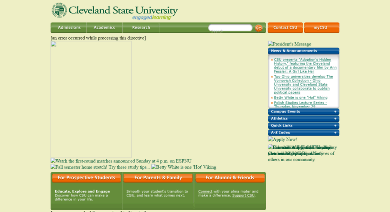Follow the Connect link for alumni
Image resolution: width=390 pixels, height=212 pixels.
point(205,191)
